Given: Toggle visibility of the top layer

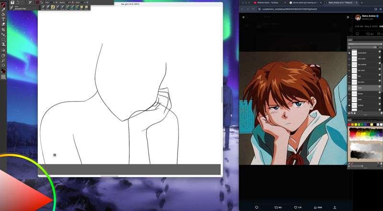Looking at the screenshot, I should (x=349, y=53).
